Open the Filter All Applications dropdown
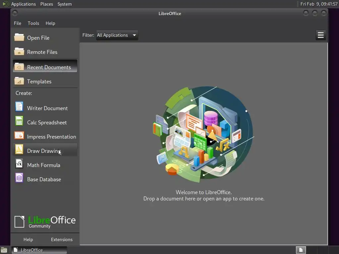Viewport: 339px width, 254px height. point(117,35)
